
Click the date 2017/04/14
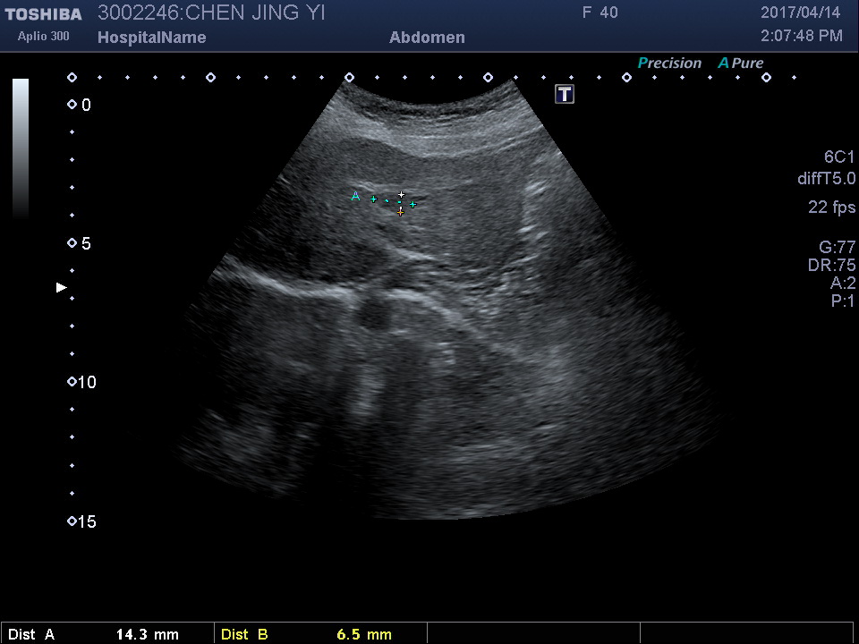(x=800, y=13)
